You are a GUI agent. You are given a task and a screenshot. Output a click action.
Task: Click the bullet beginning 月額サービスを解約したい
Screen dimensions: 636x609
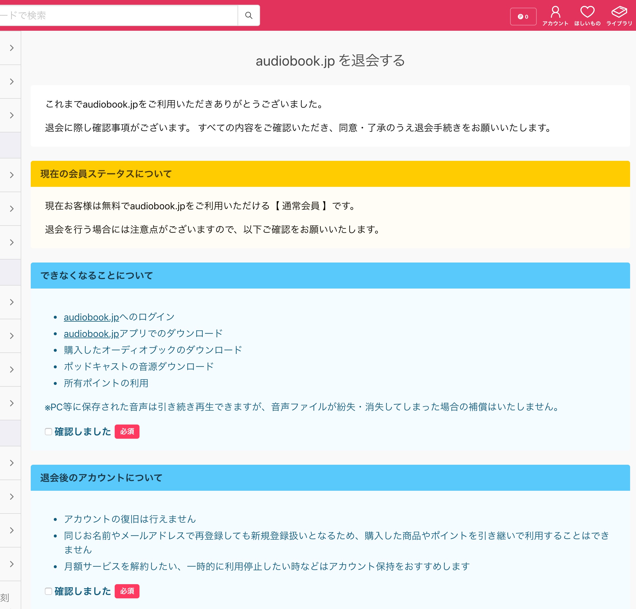tap(267, 566)
